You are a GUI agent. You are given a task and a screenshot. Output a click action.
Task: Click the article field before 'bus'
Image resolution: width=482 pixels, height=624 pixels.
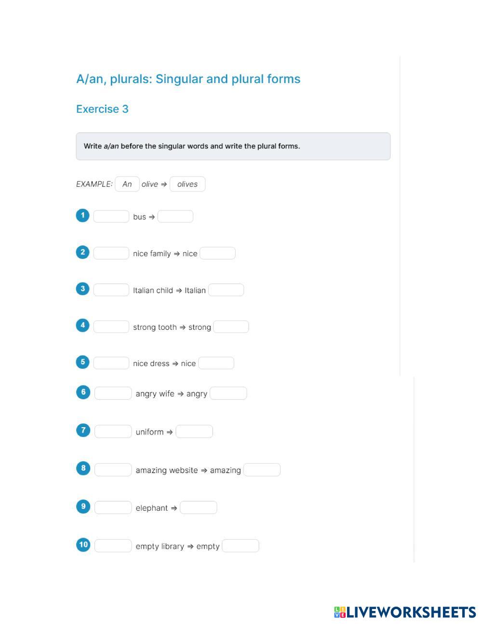coord(111,217)
